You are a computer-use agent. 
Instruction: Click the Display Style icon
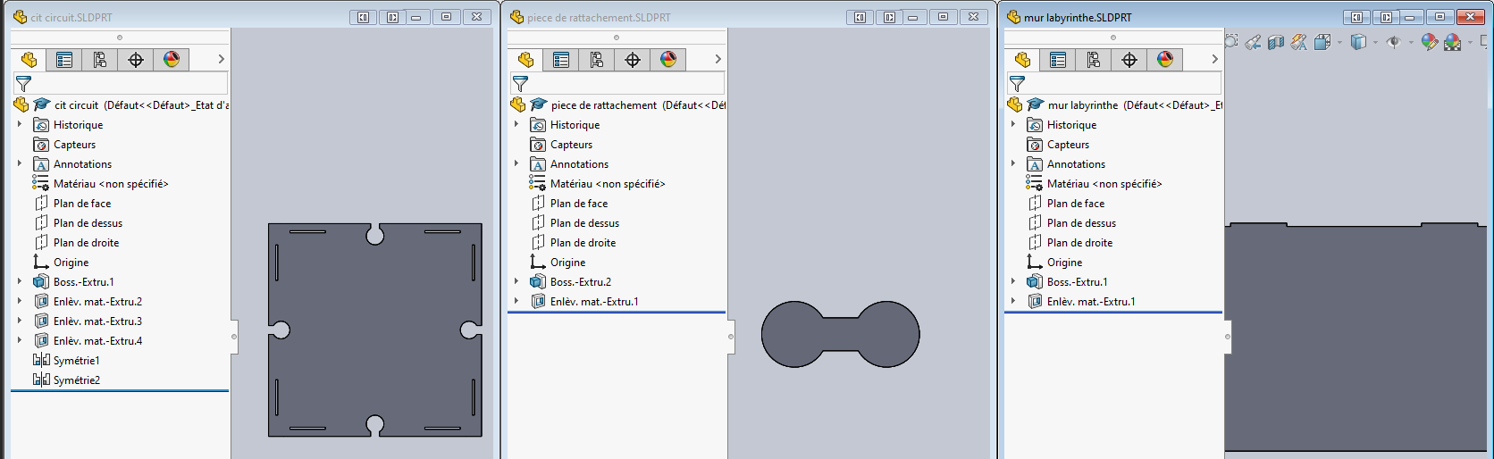tap(1358, 42)
